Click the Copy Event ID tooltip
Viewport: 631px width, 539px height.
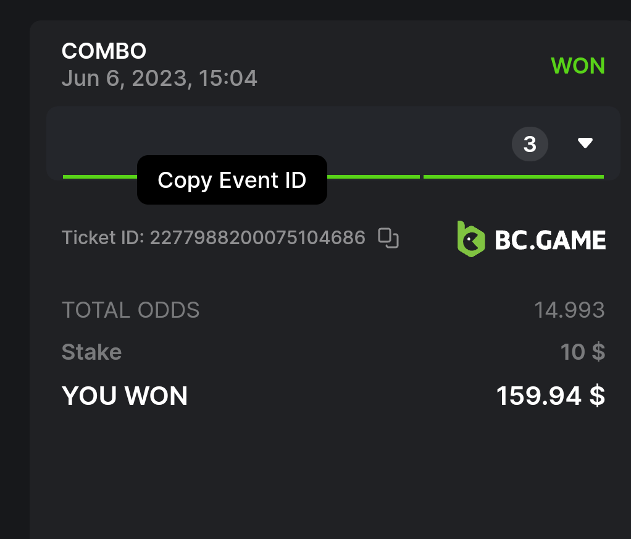pyautogui.click(x=232, y=180)
